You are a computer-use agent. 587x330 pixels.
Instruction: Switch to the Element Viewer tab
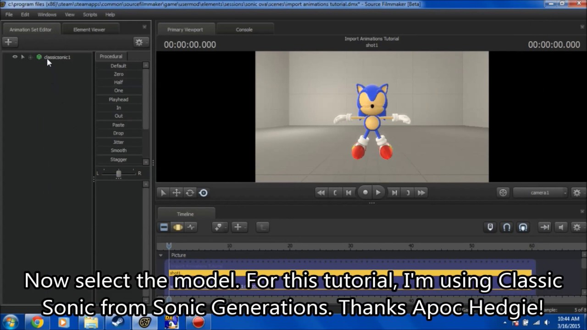pos(89,29)
